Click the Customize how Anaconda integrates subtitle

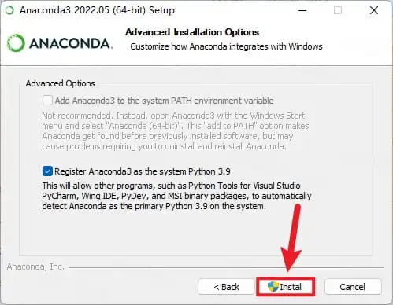tap(226, 46)
